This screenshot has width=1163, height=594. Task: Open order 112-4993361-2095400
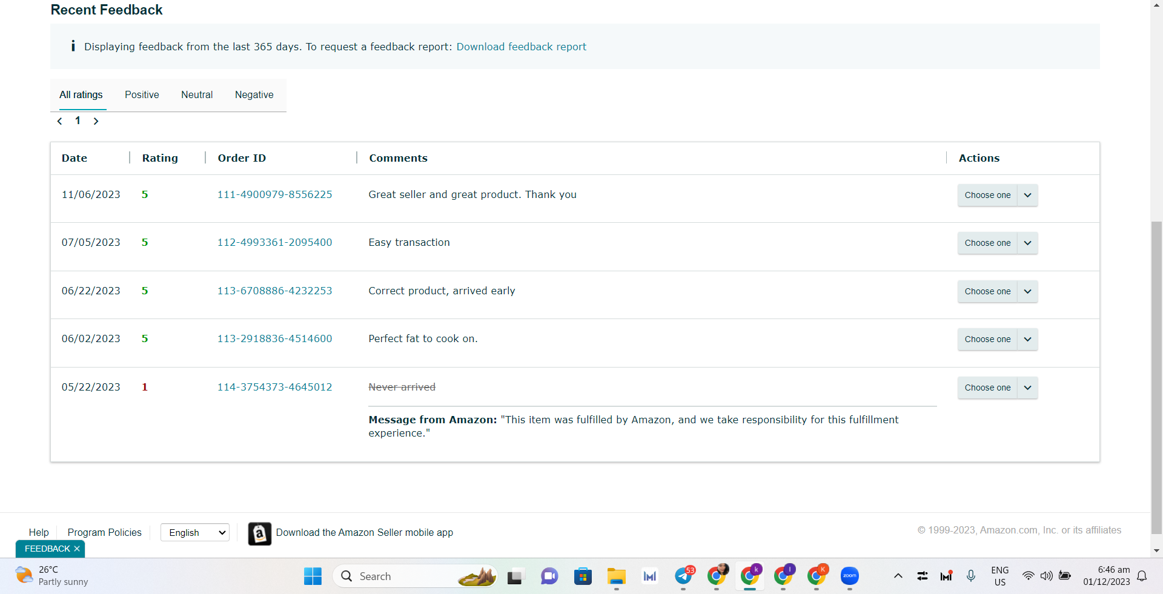(x=274, y=242)
